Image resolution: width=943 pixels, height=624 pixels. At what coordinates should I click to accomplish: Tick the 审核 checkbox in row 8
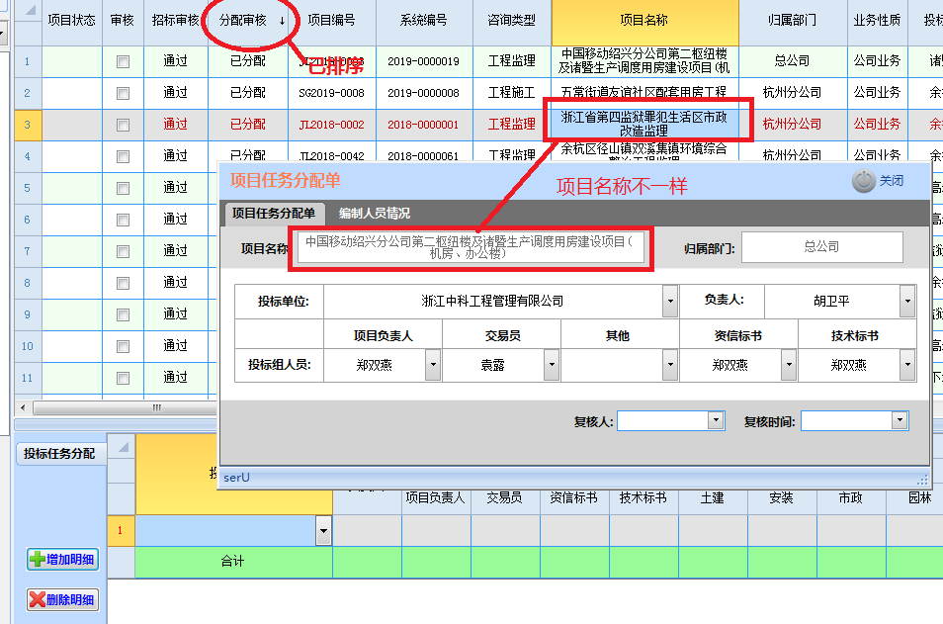pos(124,283)
